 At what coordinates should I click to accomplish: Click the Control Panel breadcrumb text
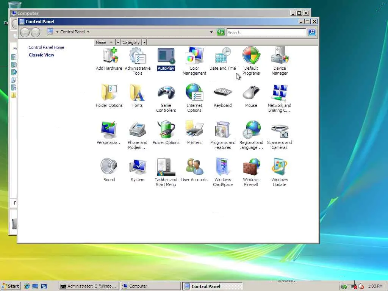[x=72, y=32]
